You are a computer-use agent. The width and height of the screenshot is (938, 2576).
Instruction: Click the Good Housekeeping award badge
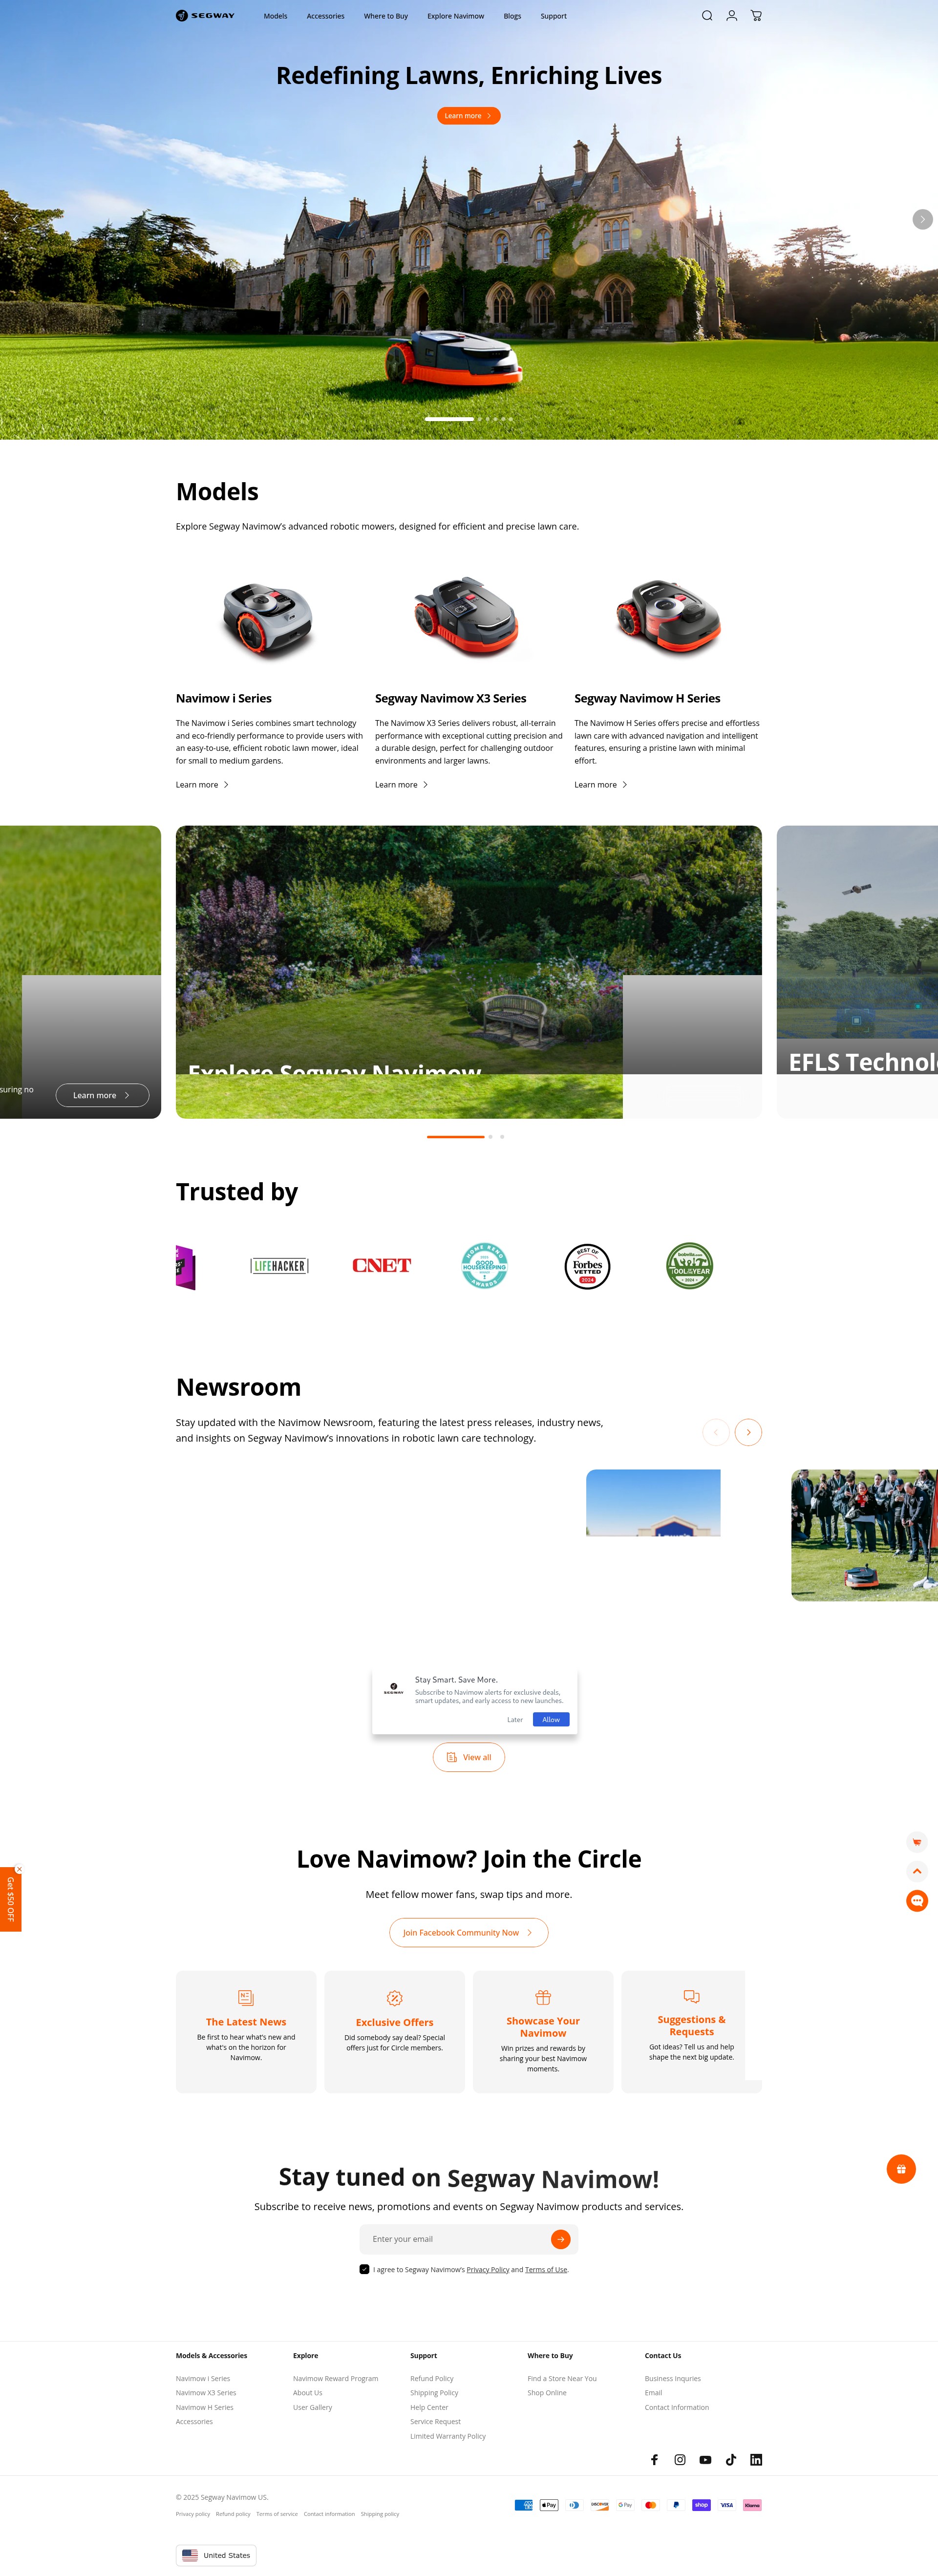point(485,1266)
